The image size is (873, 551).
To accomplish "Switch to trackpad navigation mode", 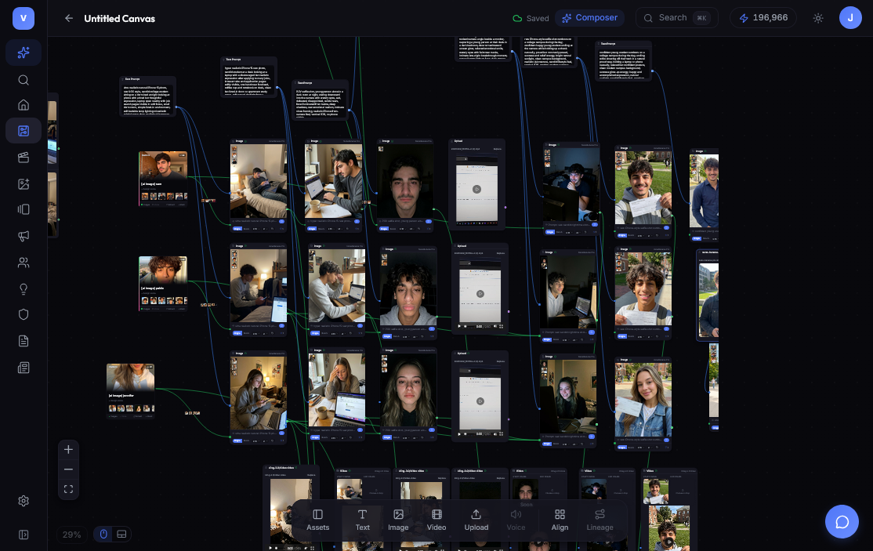I will point(121,535).
